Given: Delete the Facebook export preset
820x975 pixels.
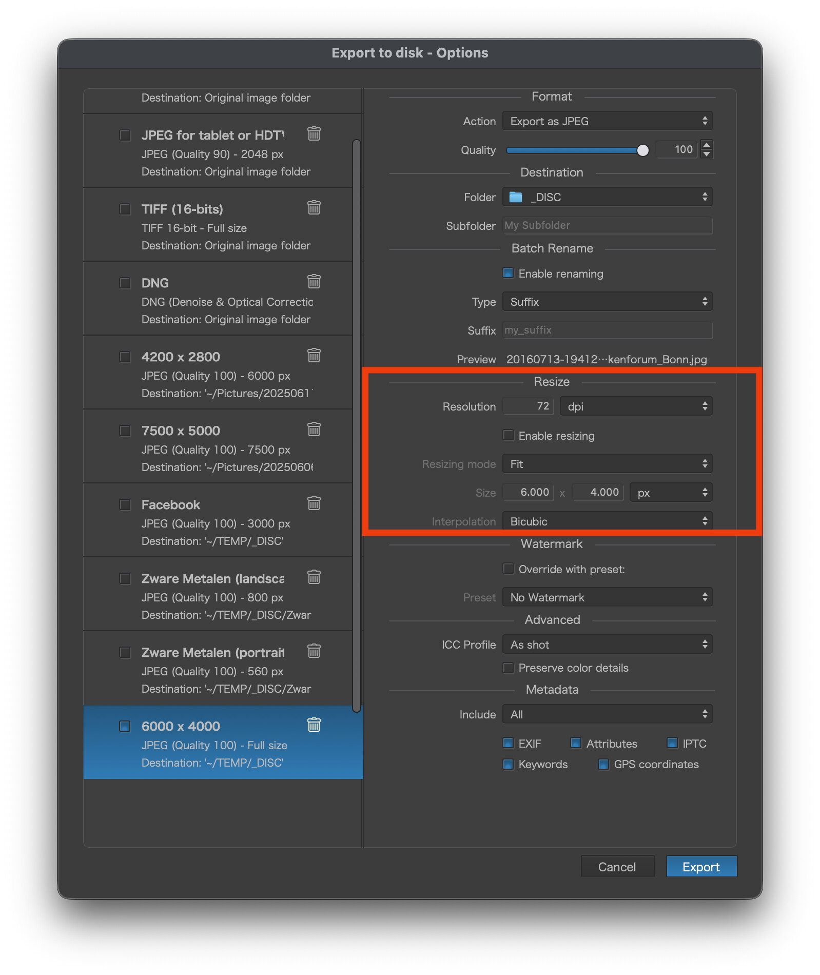Looking at the screenshot, I should (314, 503).
